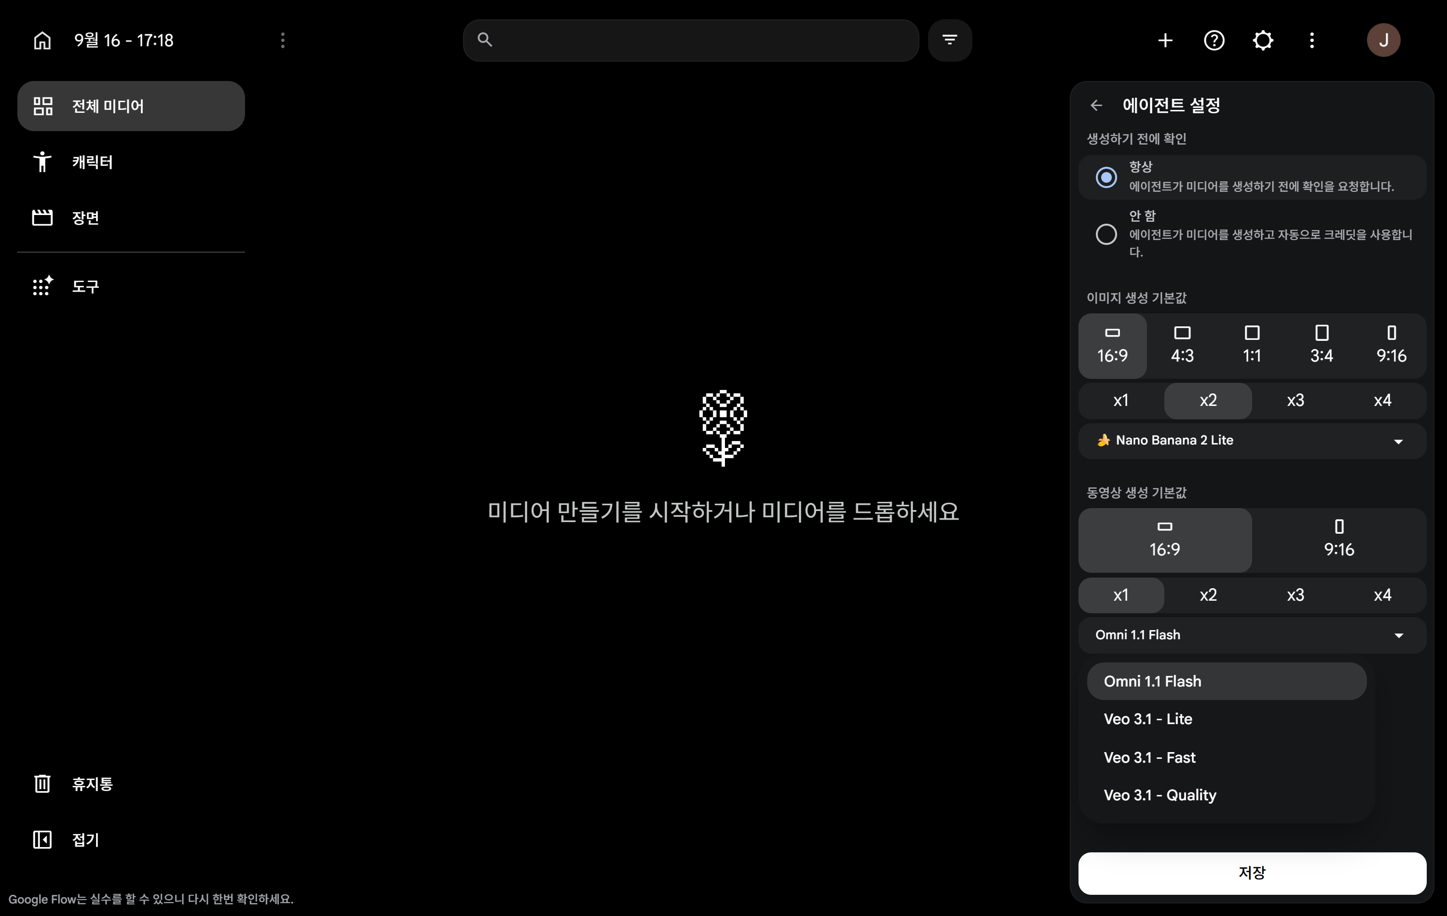Open the Nano Banana 2 Lite model dropdown
This screenshot has height=916, width=1447.
(1252, 441)
